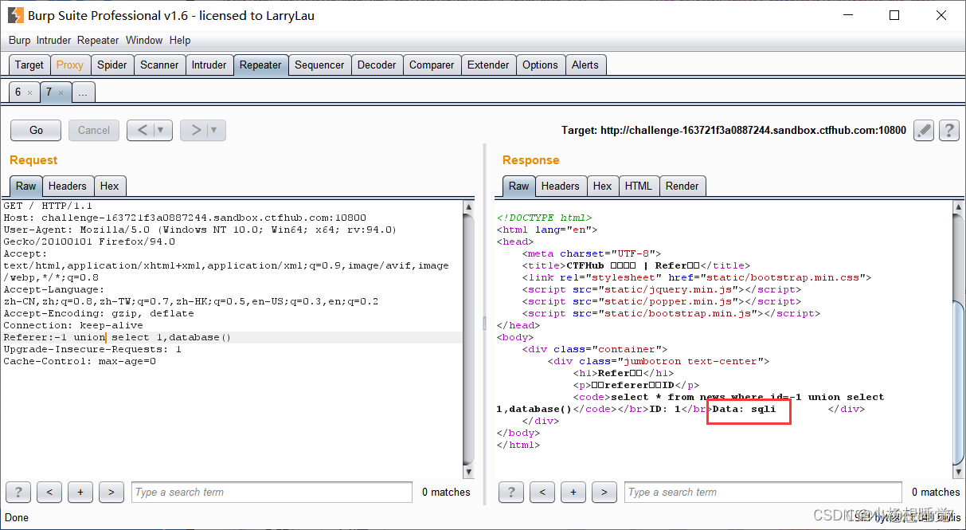Select the response Raw view tab
The width and height of the screenshot is (966, 530).
pyautogui.click(x=519, y=186)
